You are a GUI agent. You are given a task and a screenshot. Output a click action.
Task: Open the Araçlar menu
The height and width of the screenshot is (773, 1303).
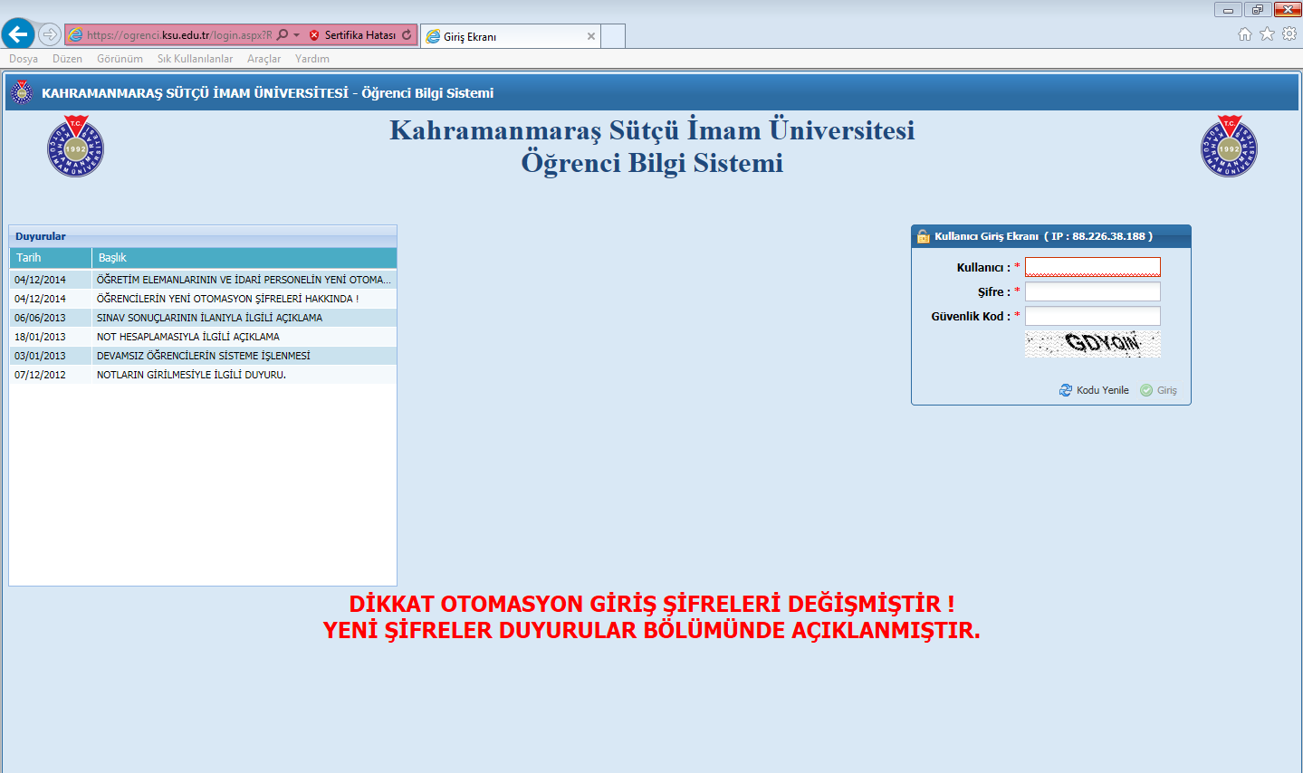[x=263, y=59]
